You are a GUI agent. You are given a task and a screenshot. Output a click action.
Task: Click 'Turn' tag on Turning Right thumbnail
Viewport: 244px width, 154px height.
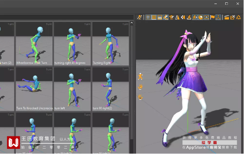point(126,24)
